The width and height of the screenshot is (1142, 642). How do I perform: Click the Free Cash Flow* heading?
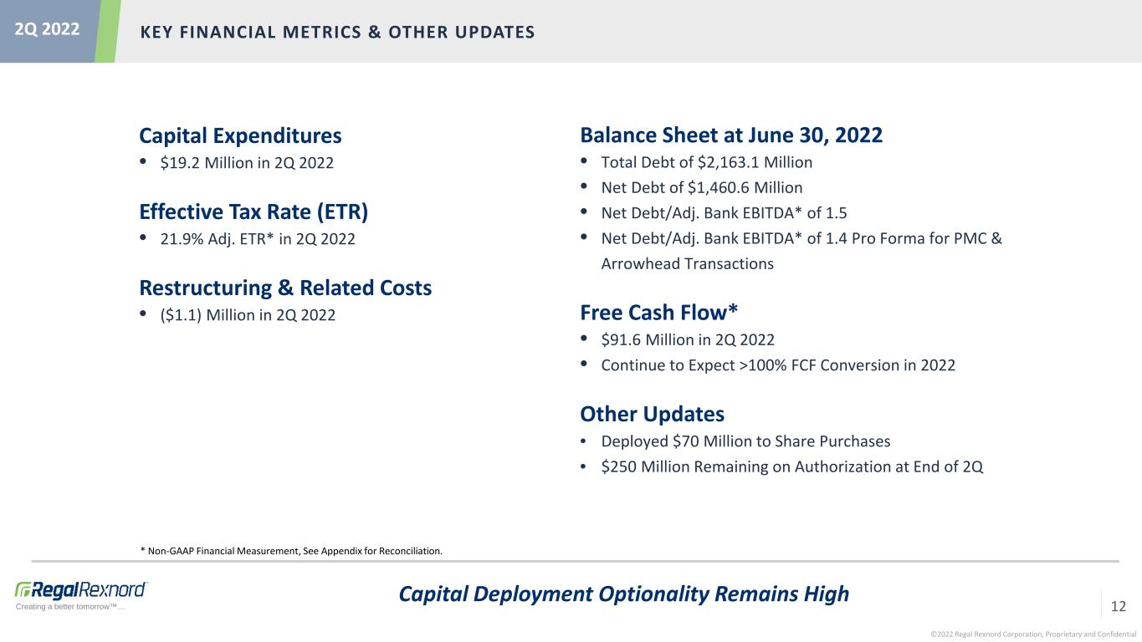[x=658, y=313]
